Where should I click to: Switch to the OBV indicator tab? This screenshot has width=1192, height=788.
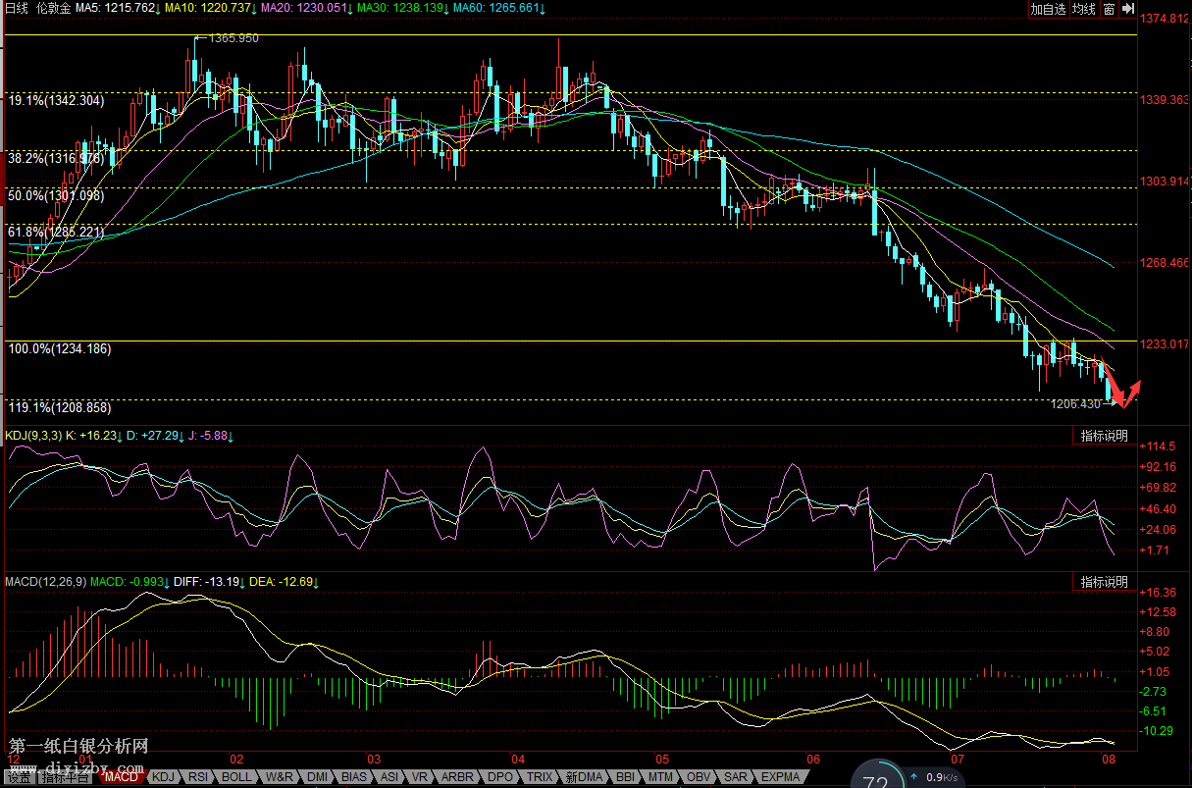click(x=698, y=777)
